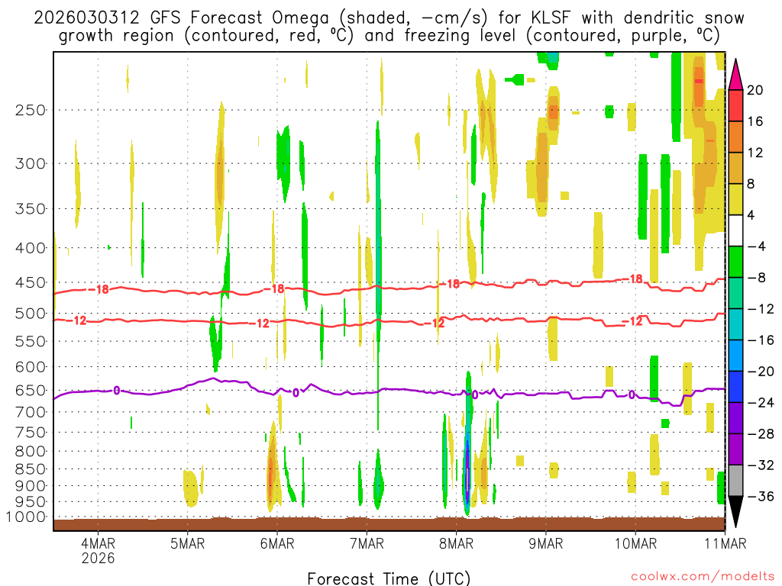Viewport: 782px width, 586px height.
Task: Click the 700 pressure level label
Action: pyautogui.click(x=31, y=412)
